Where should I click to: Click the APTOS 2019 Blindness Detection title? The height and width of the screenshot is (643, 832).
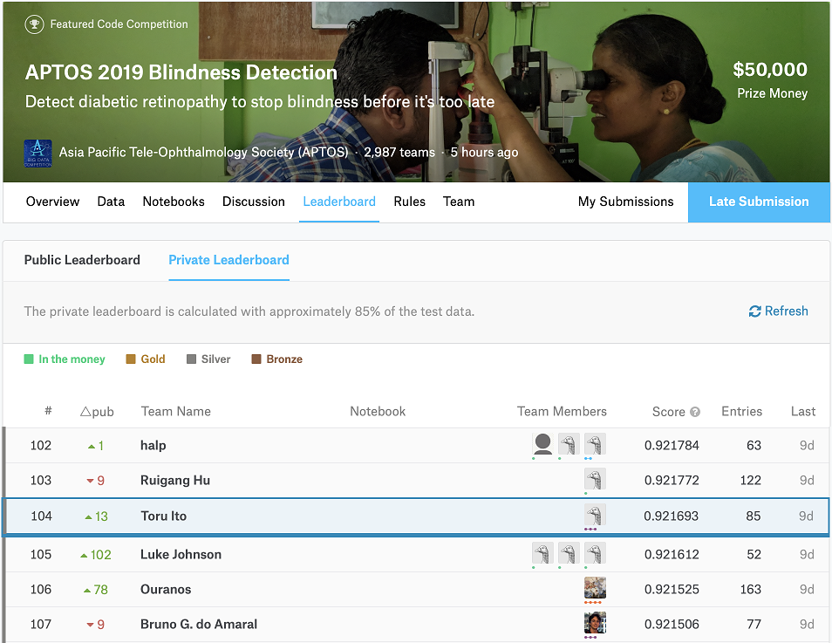[181, 72]
